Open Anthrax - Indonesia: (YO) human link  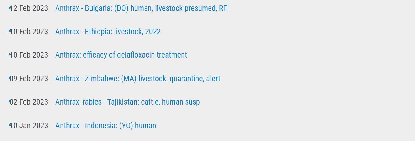[x=105, y=126]
